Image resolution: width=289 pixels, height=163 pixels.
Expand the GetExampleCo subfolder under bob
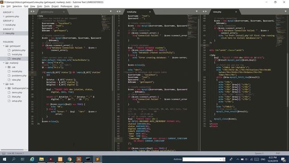coord(6,88)
